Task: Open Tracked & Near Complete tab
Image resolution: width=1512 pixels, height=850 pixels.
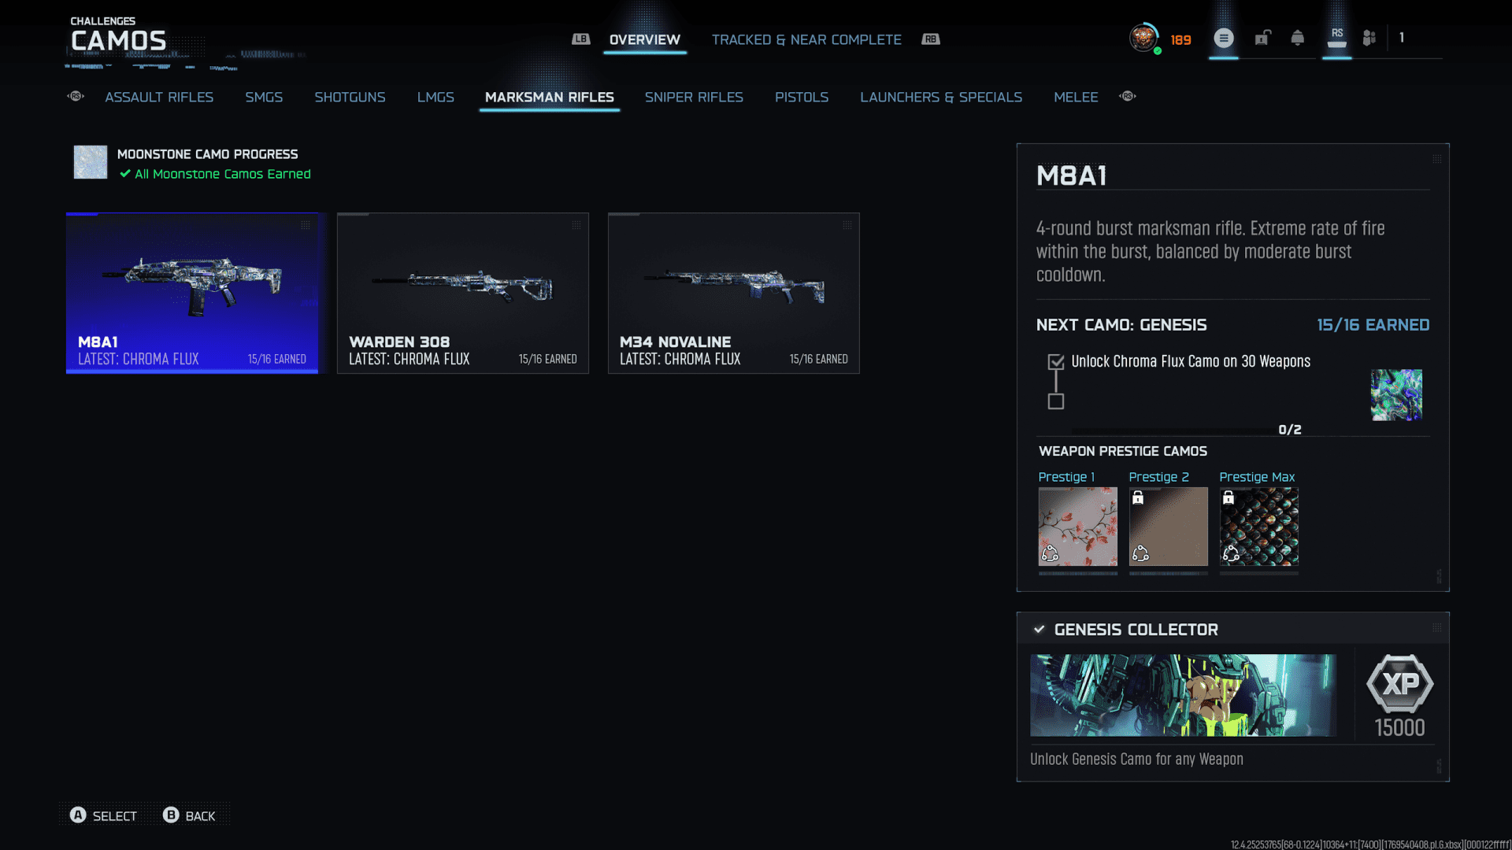Action: pos(806,39)
